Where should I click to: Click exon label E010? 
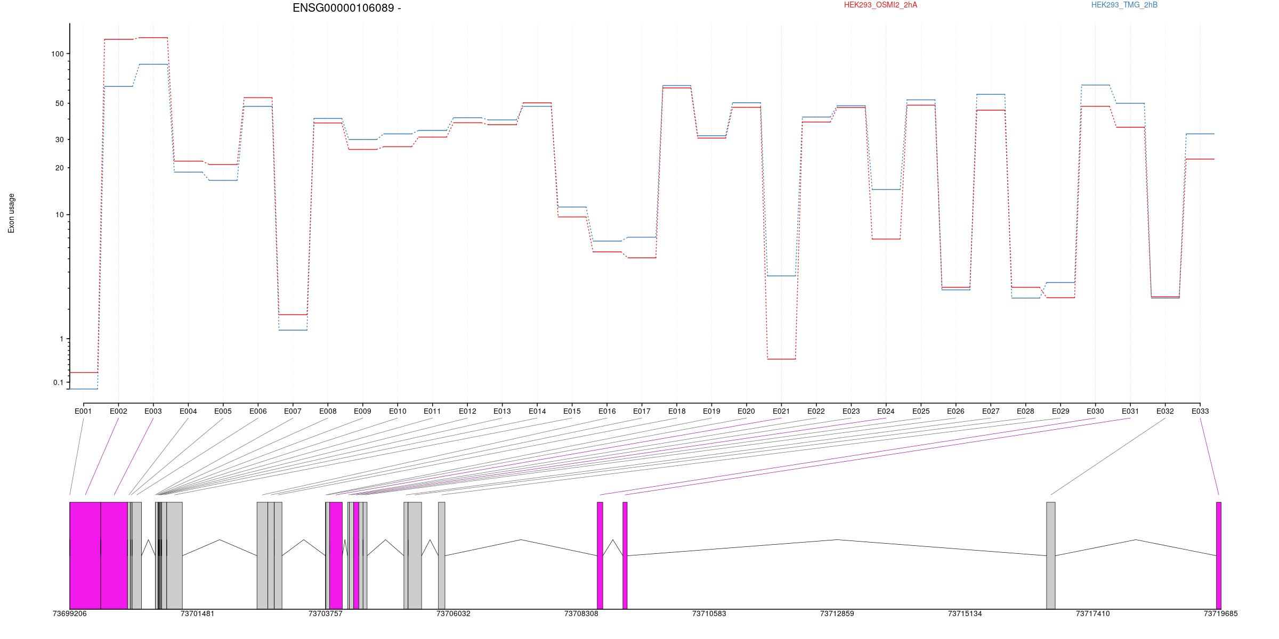tap(398, 411)
